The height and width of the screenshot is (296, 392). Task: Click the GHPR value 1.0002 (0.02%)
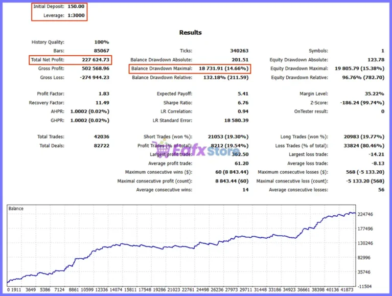point(90,121)
